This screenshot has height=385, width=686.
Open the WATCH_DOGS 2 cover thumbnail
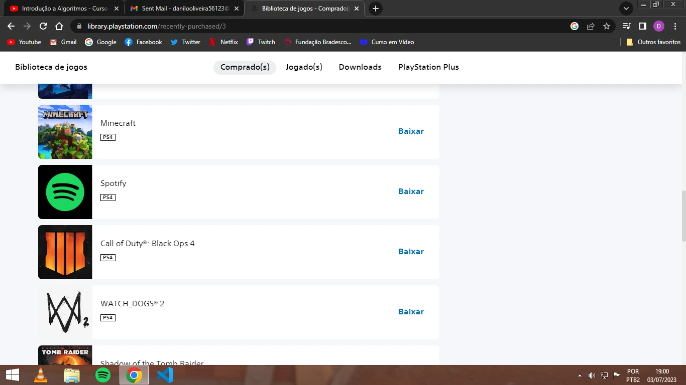(65, 312)
